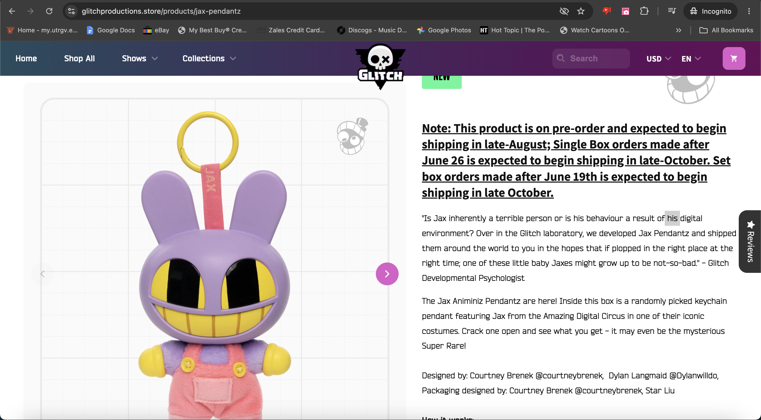Open the Google Photos bookmark
The width and height of the screenshot is (761, 420).
(x=444, y=30)
